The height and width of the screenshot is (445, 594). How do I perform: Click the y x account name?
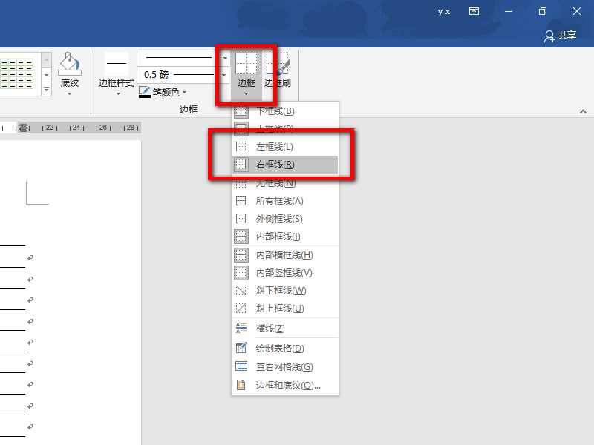(443, 12)
